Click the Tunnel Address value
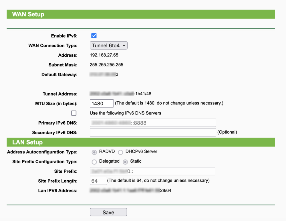 pos(120,94)
